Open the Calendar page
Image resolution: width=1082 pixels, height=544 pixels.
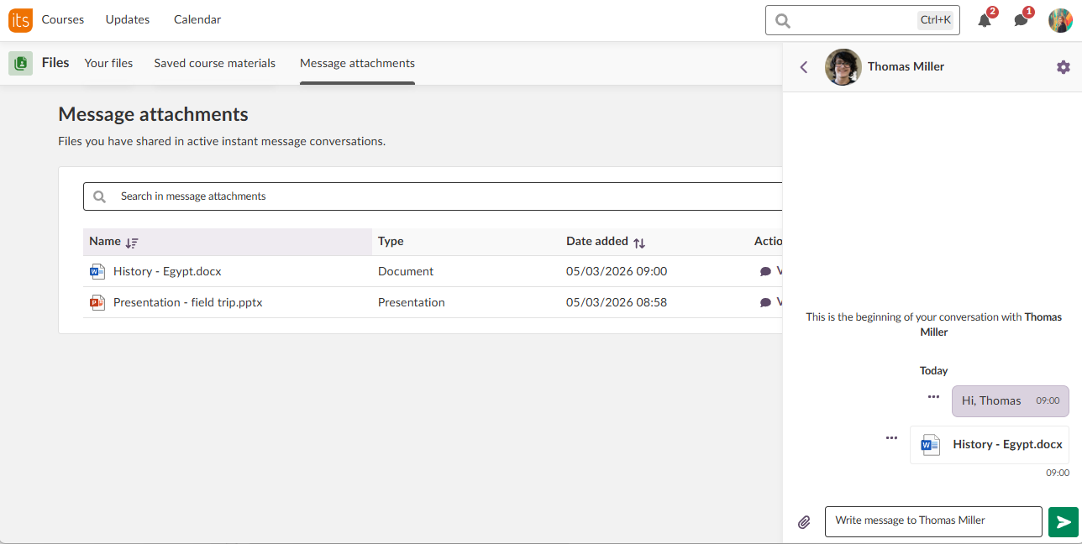tap(197, 19)
